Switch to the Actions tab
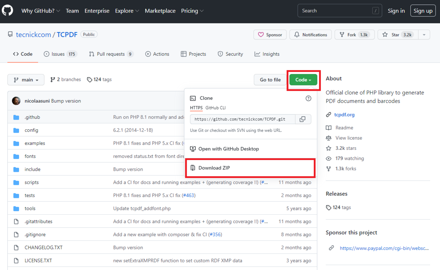 [x=157, y=54]
